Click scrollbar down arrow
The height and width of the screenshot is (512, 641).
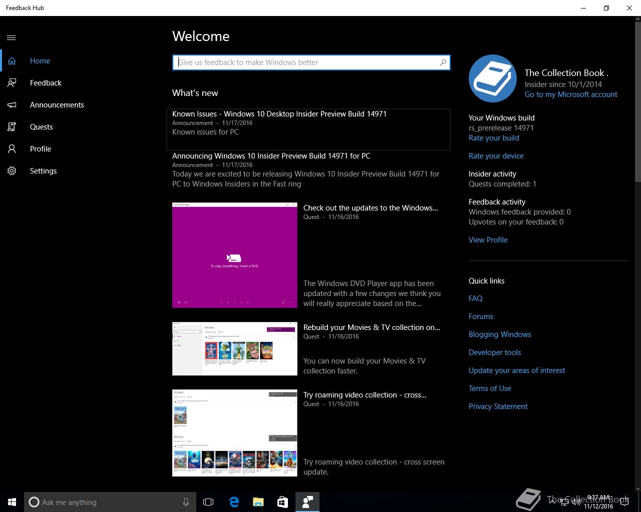637,488
